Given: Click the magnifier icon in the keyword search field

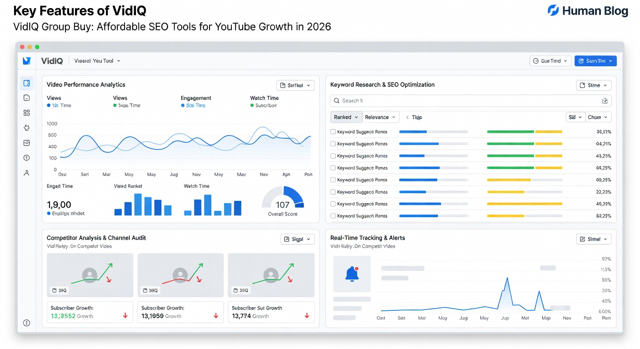Looking at the screenshot, I should point(337,101).
